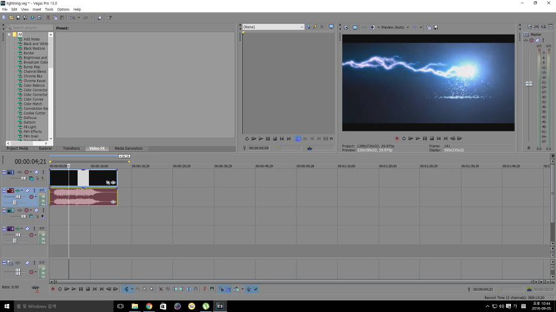Open the (None) trimmer media dropdown
The width and height of the screenshot is (556, 312).
pyautogui.click(x=274, y=27)
